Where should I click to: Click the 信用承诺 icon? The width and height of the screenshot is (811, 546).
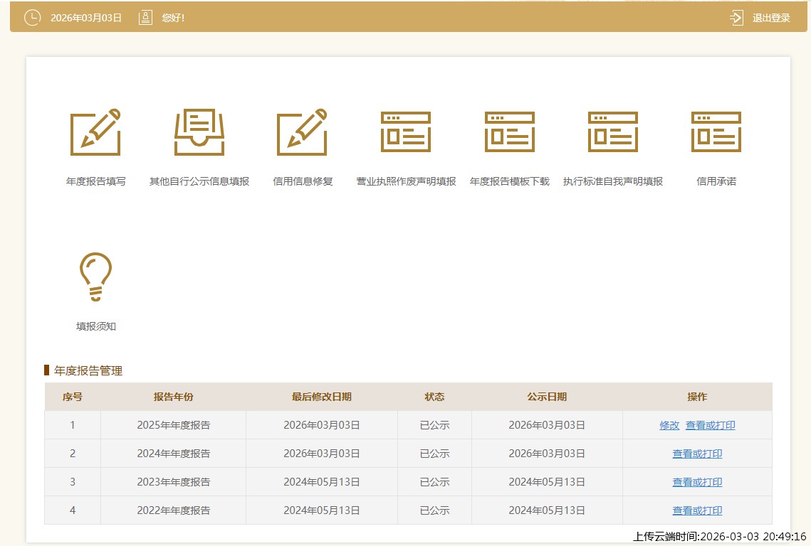(x=716, y=132)
